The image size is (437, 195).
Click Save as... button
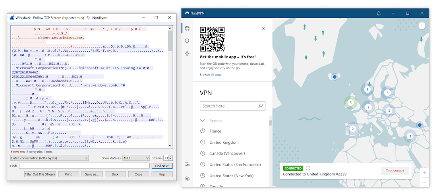(x=92, y=174)
